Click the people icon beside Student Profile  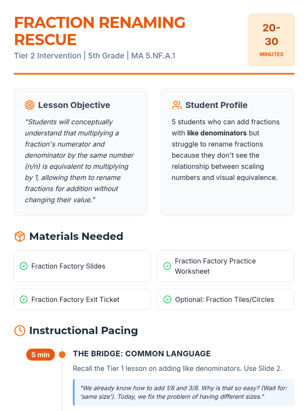177,105
